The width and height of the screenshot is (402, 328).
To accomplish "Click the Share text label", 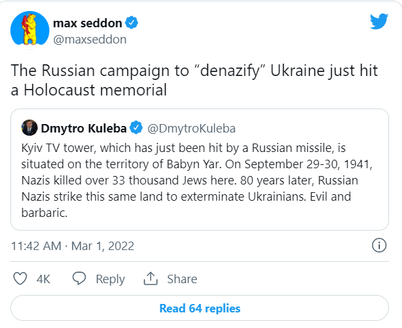I will pyautogui.click(x=182, y=279).
